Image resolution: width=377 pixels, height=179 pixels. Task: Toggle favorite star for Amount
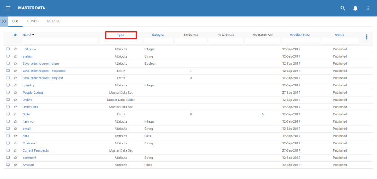pos(15,165)
